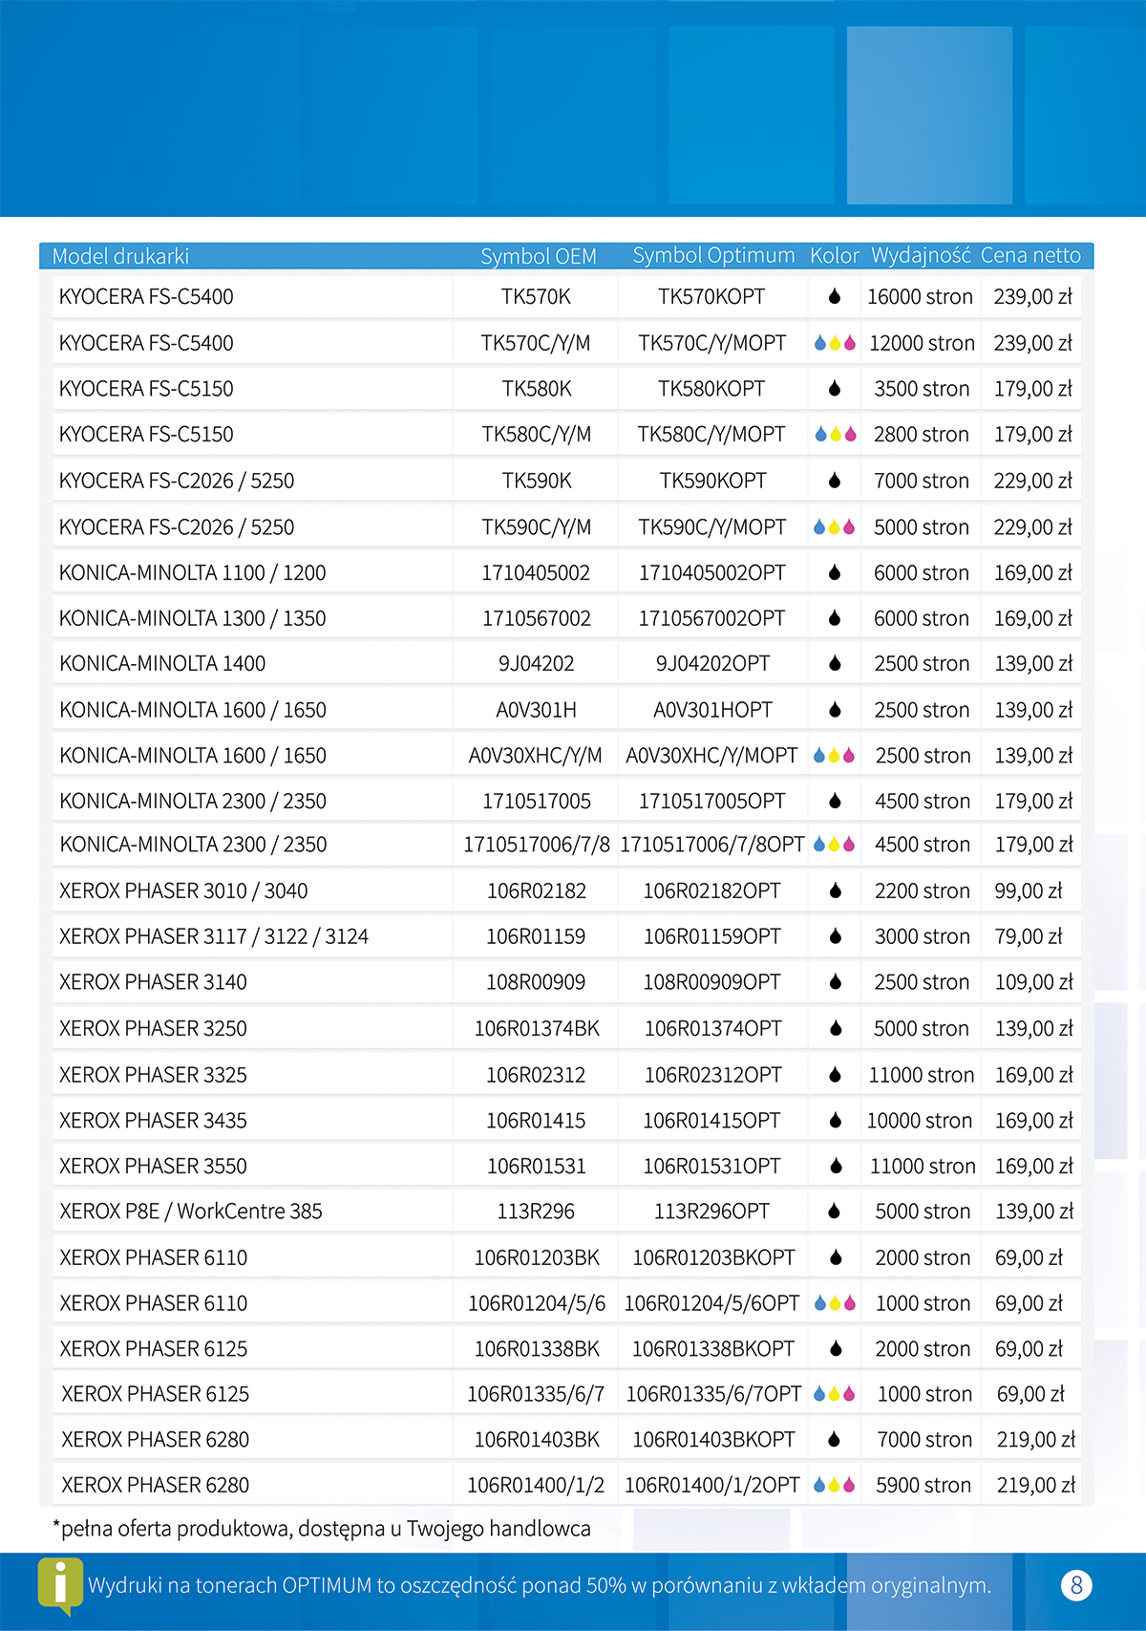Click the green info icon in the footer
Image resolution: width=1146 pixels, height=1631 pixels.
pyautogui.click(x=60, y=1586)
